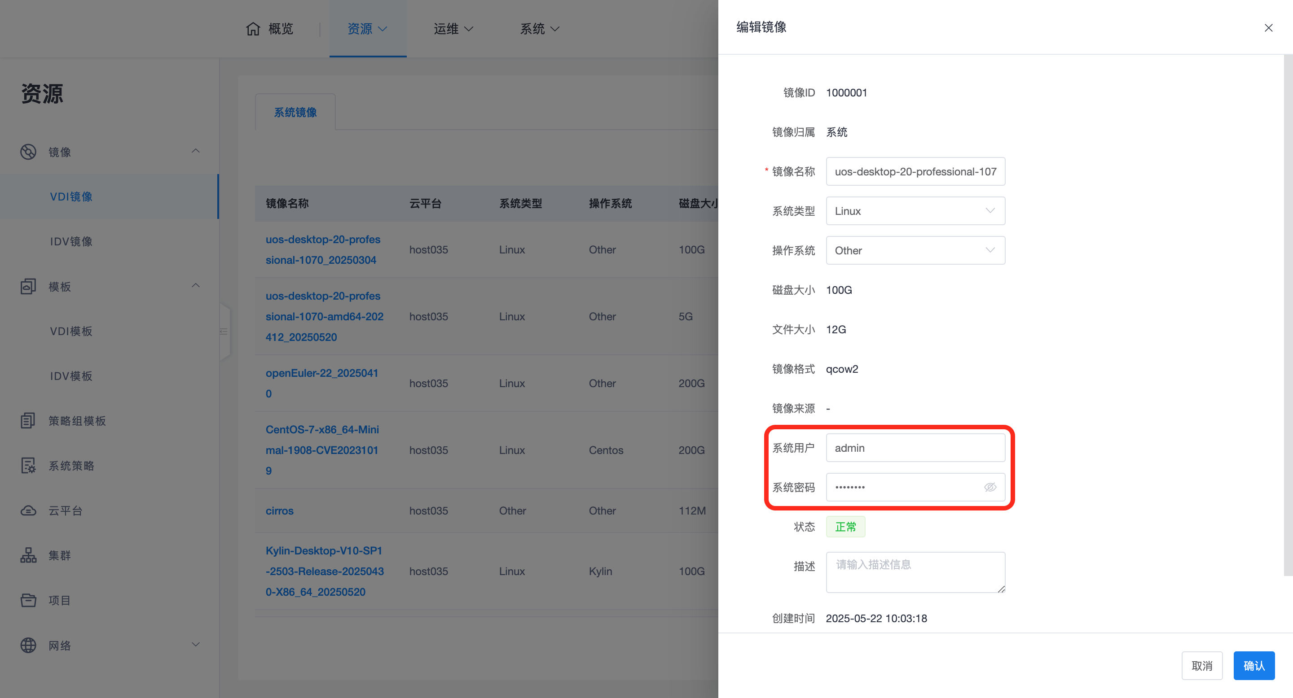1293x698 pixels.
Task: Expand the 网络 sidebar group chevron
Action: [196, 644]
